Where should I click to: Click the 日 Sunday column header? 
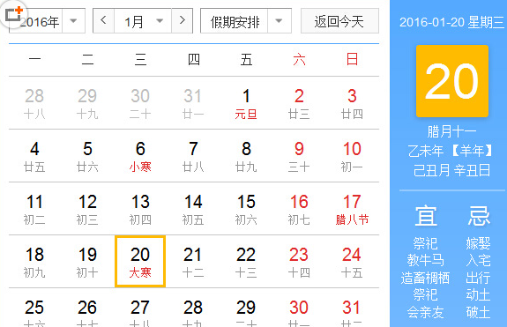[x=352, y=60]
